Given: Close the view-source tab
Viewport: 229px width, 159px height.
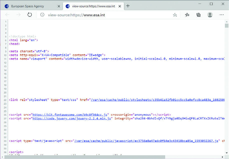Looking at the screenshot, I should click(120, 6).
